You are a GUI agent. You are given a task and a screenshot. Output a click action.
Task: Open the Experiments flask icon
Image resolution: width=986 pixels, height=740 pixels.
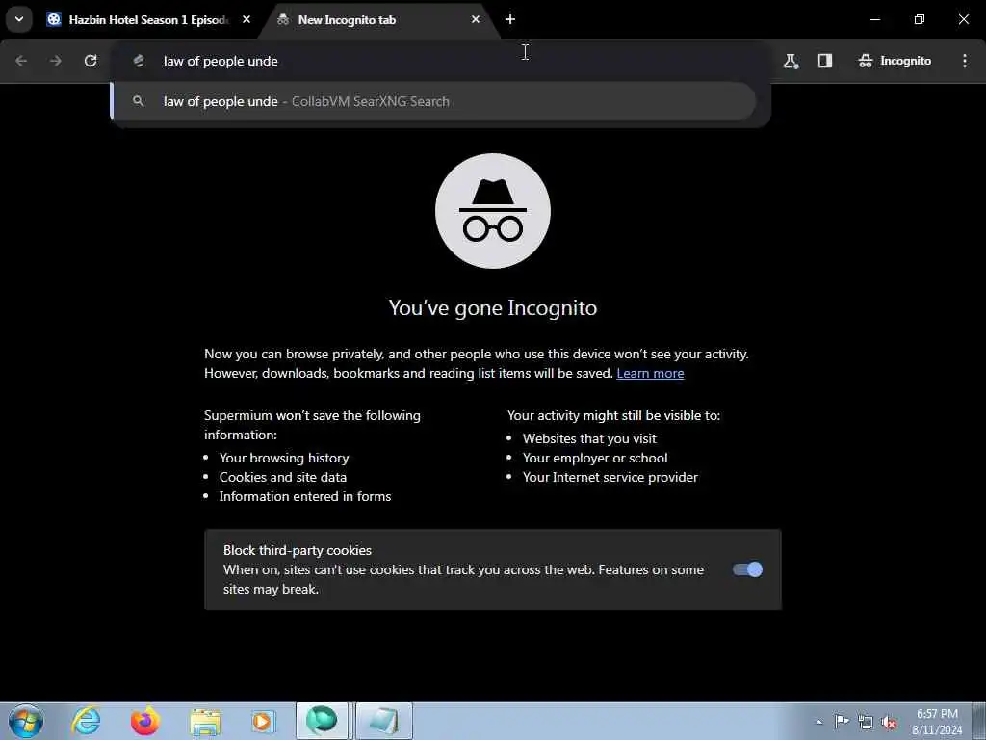click(791, 61)
